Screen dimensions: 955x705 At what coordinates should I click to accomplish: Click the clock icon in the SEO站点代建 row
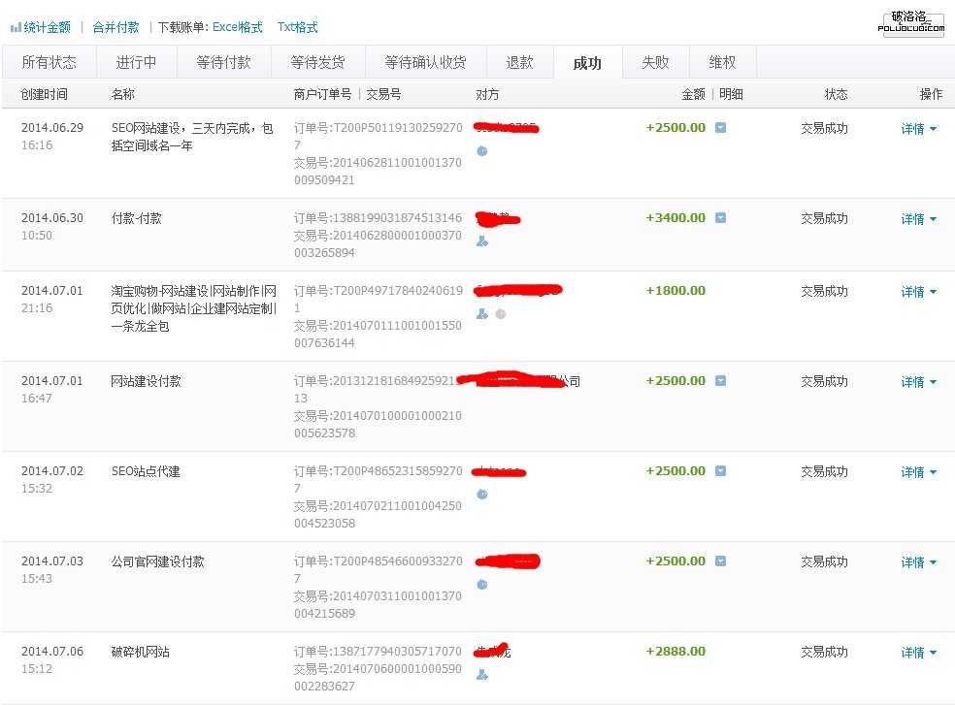(x=482, y=495)
